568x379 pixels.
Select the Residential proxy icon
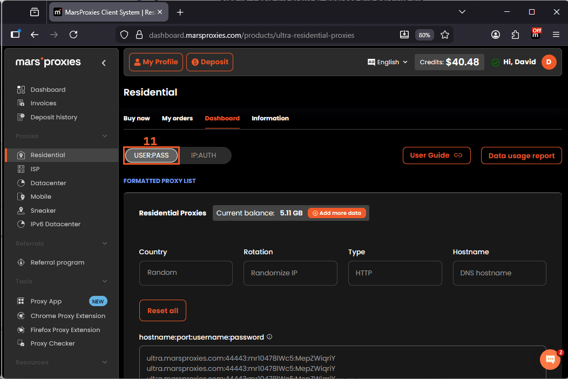(21, 155)
